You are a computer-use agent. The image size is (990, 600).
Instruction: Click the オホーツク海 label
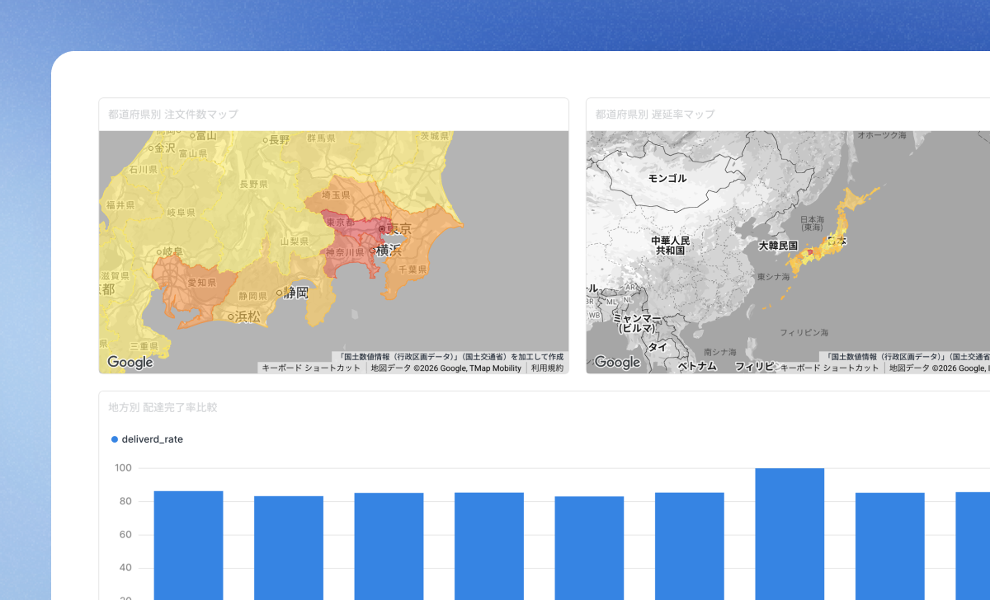point(881,134)
